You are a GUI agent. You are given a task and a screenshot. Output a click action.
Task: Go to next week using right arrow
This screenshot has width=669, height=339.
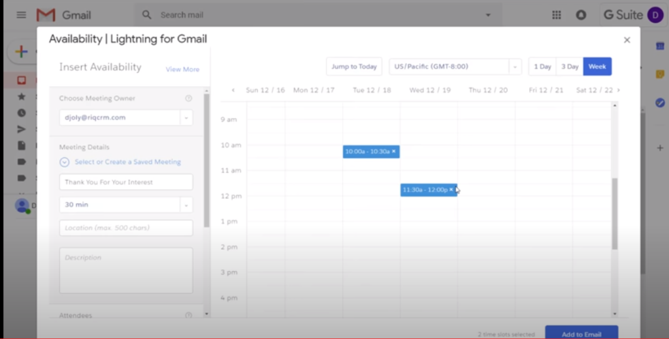point(618,90)
